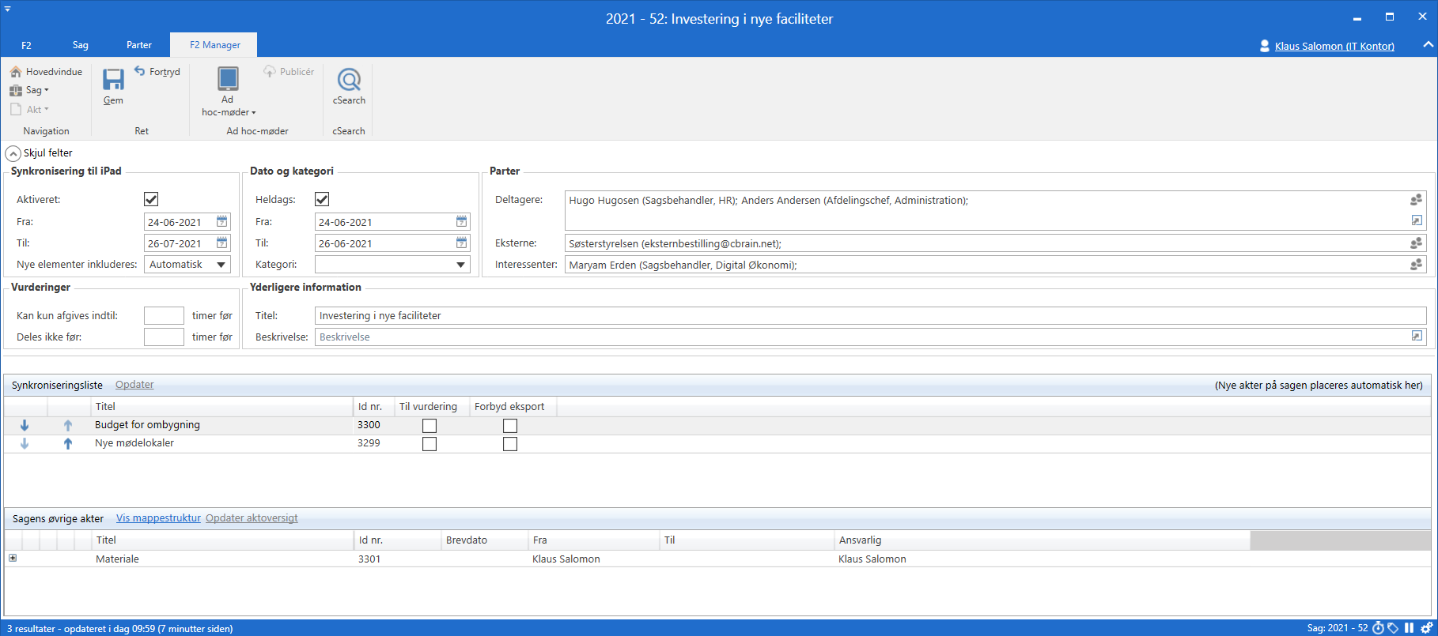Click the user profile icon
This screenshot has width=1438, height=636.
pos(1265,46)
